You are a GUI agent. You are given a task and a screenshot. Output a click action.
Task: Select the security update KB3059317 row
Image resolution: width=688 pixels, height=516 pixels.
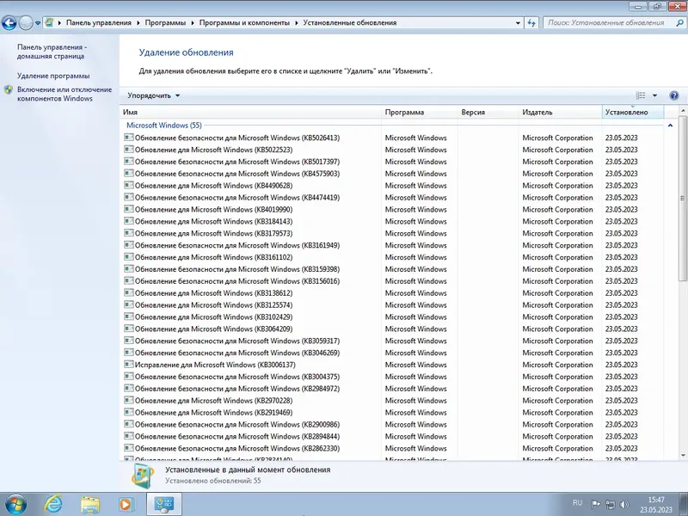point(391,341)
